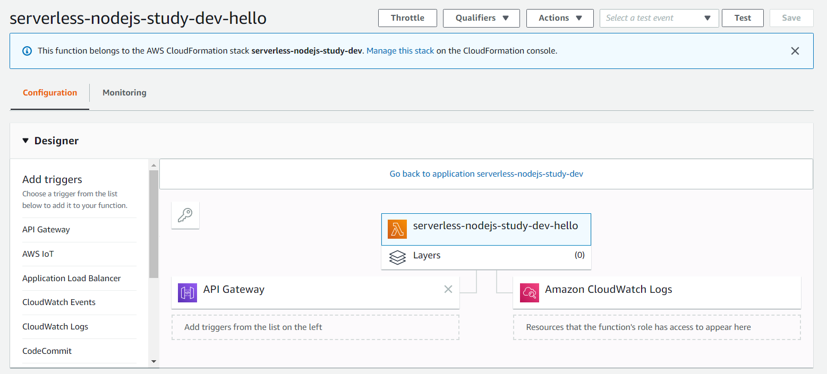Select the Amazon CloudWatch Logs resource card
Screen dimensions: 827x374
point(657,292)
